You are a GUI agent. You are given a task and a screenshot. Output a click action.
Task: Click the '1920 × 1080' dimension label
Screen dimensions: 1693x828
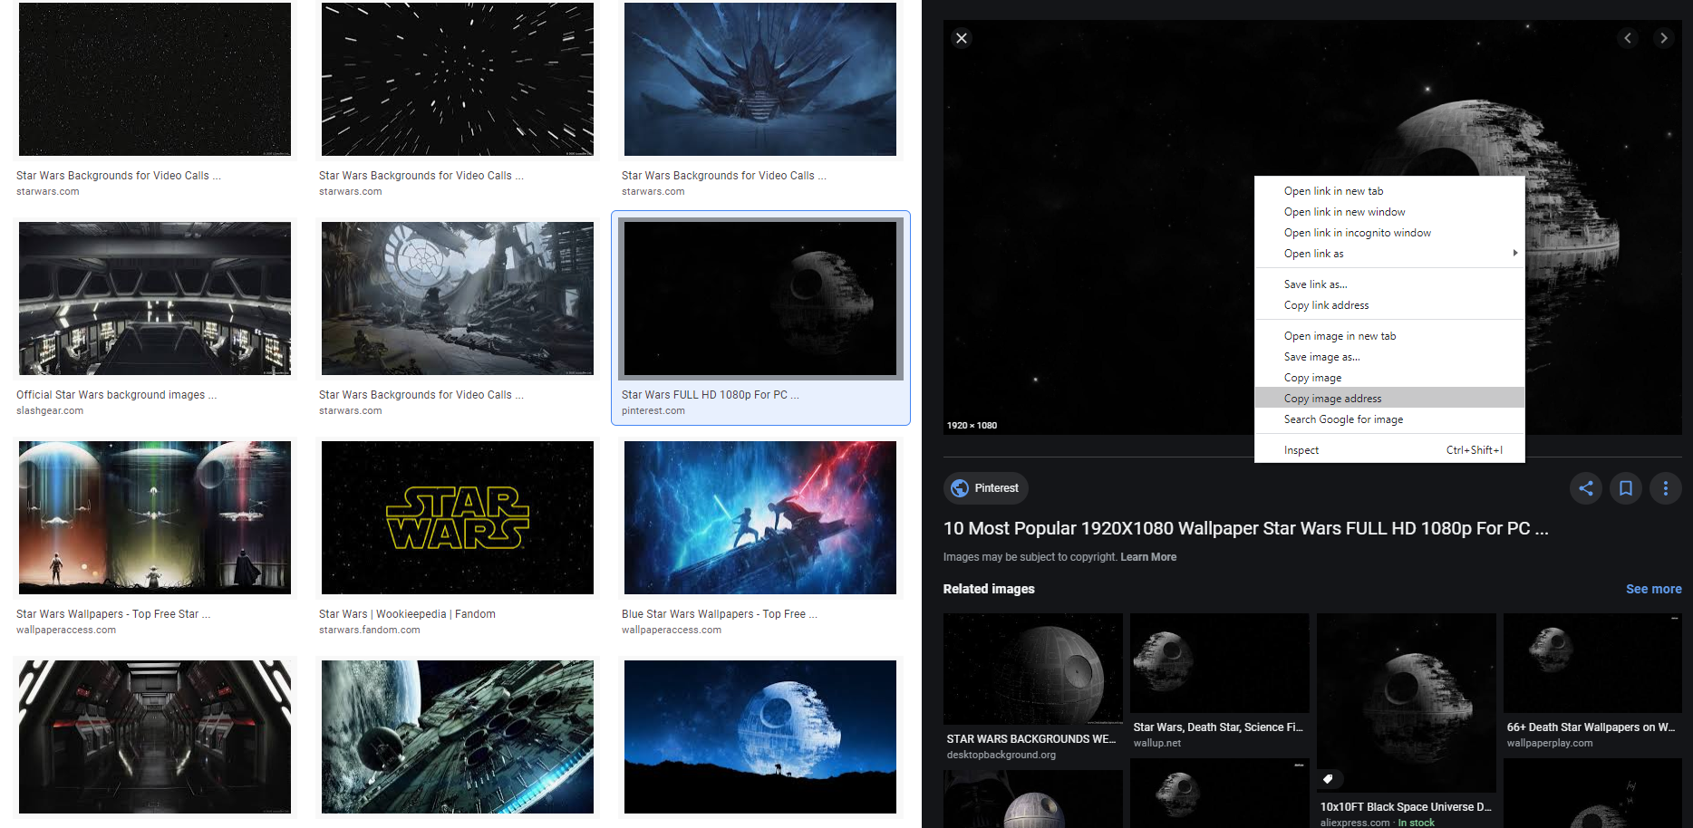972,426
